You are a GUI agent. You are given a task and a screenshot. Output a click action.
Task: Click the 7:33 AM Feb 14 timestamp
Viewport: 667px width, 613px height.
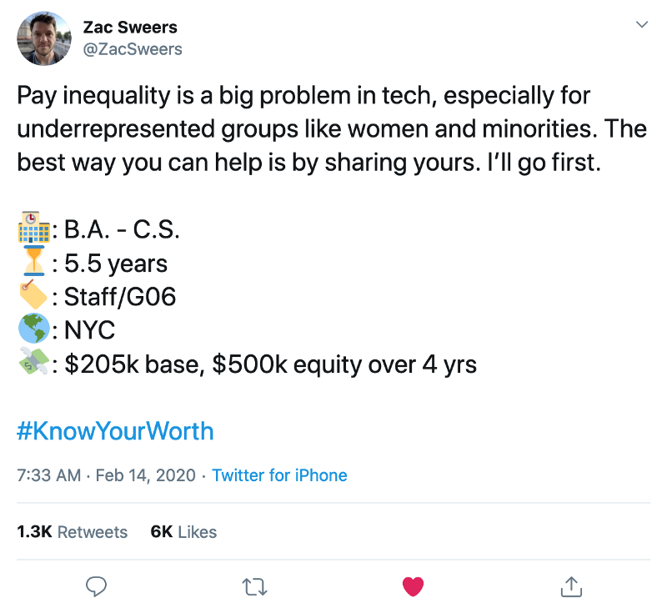click(x=107, y=475)
